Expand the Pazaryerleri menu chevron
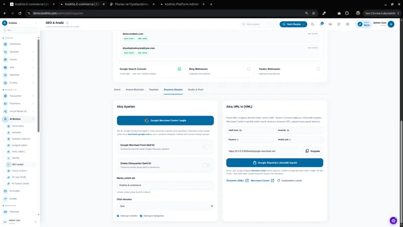The height and width of the screenshot is (227, 403). click(33, 96)
